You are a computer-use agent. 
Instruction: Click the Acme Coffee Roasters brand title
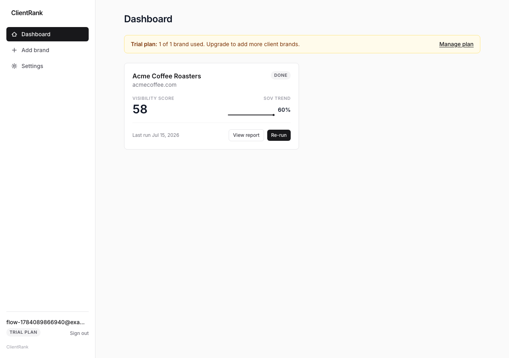pyautogui.click(x=167, y=76)
